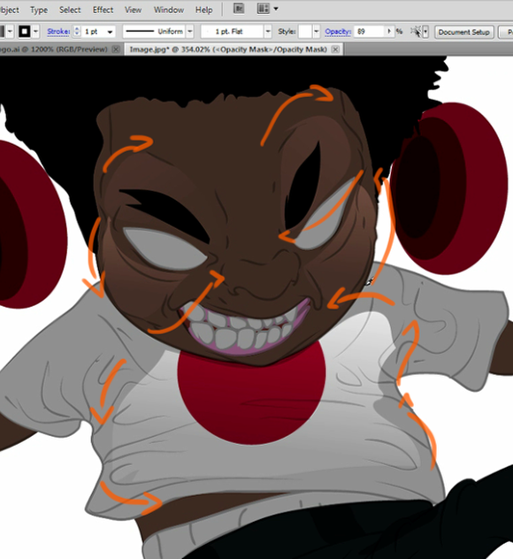This screenshot has height=559, width=513.
Task: Expand the variable width profile arrow
Action: coord(190,31)
